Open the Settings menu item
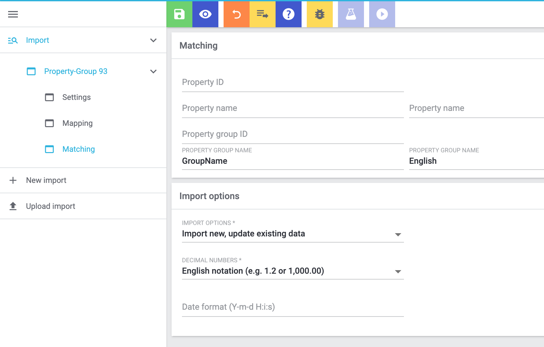The image size is (544, 347). (x=76, y=97)
